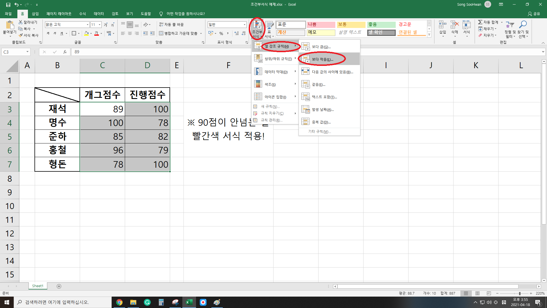
Task: Click the increase indent icon
Action: (x=152, y=33)
